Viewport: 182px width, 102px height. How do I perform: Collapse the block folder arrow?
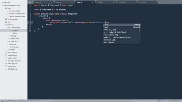coord(6,25)
